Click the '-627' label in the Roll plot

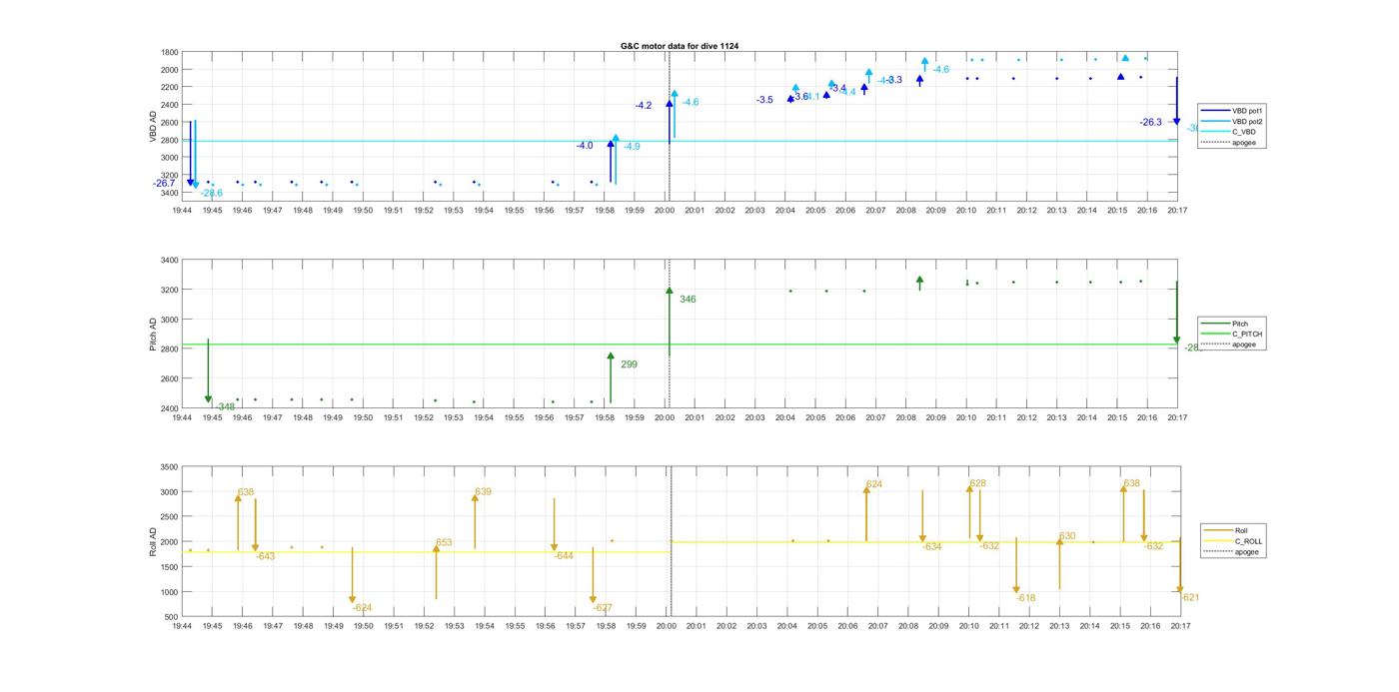coord(603,608)
